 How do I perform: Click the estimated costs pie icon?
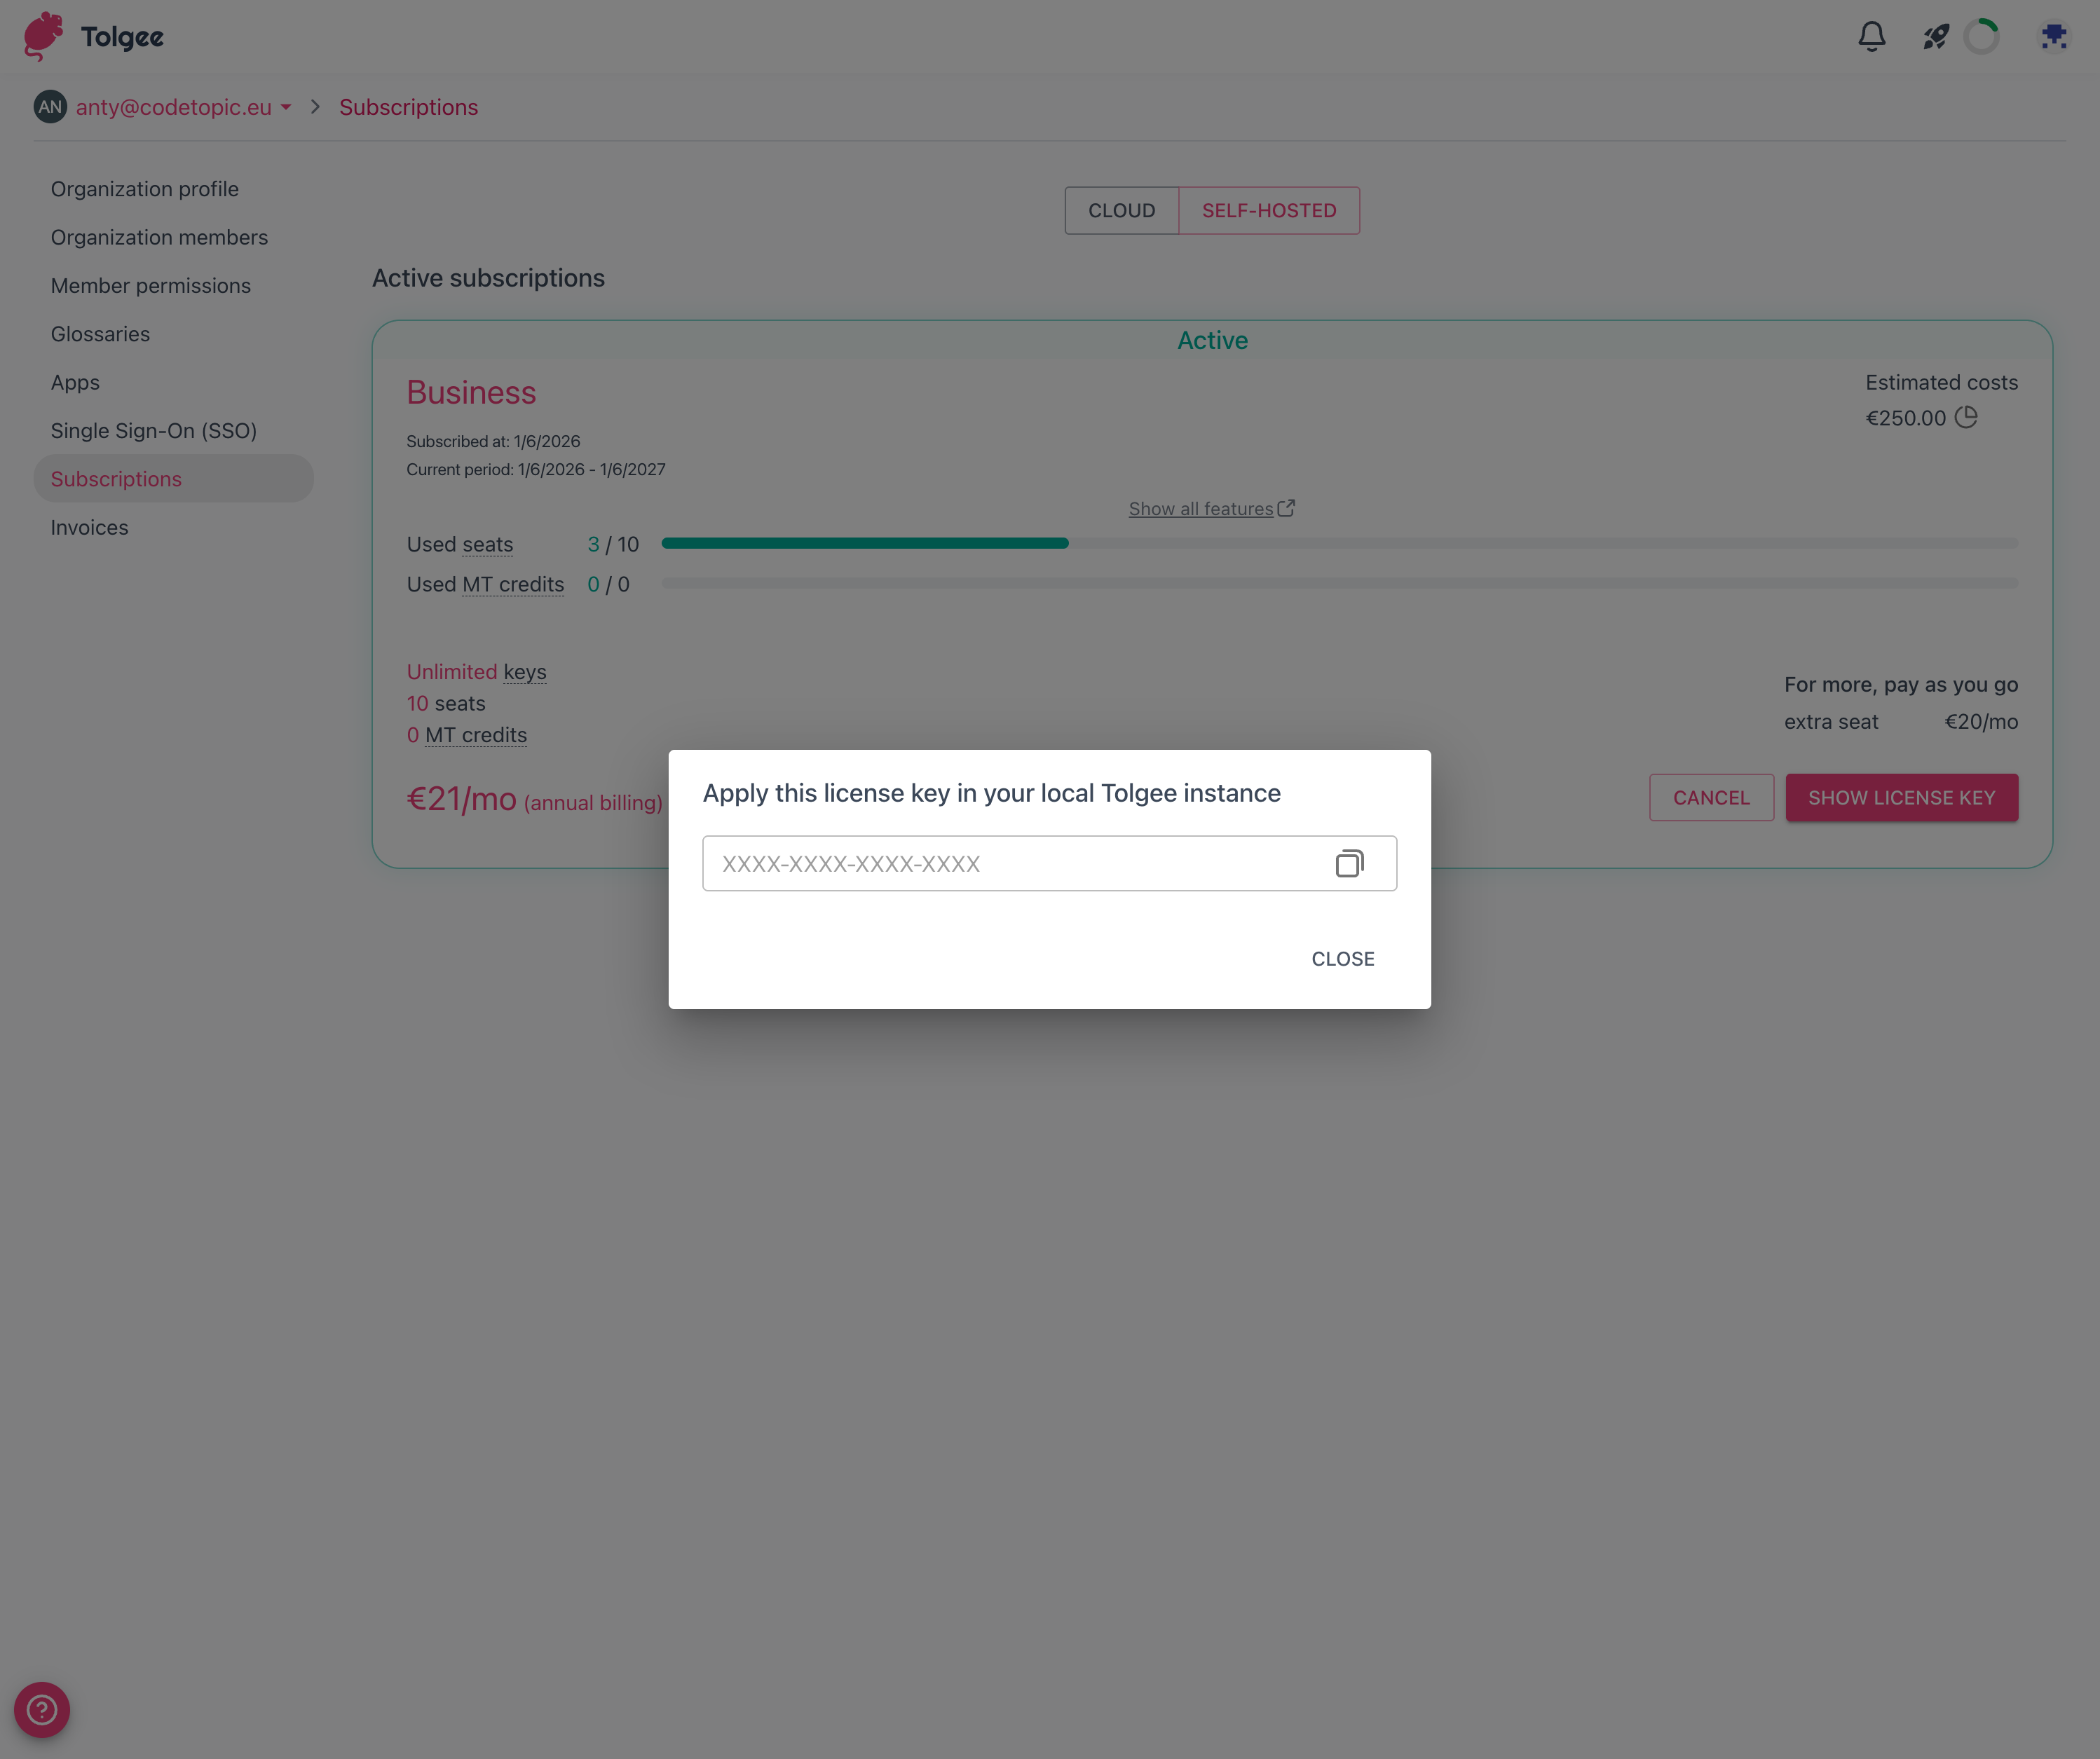click(1966, 417)
